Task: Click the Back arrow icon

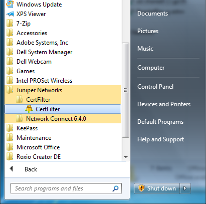Action: click(12, 169)
